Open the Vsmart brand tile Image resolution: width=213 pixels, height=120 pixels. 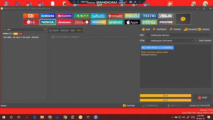coord(115,16)
